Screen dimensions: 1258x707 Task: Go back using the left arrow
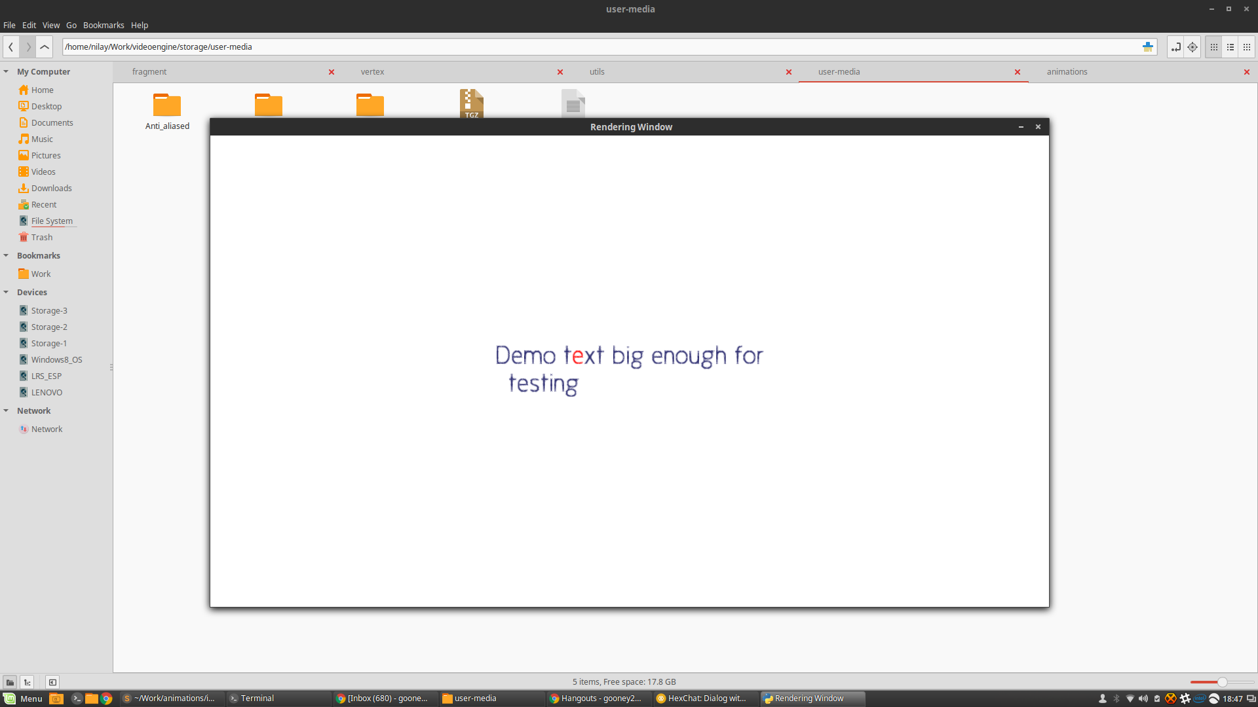[x=11, y=47]
